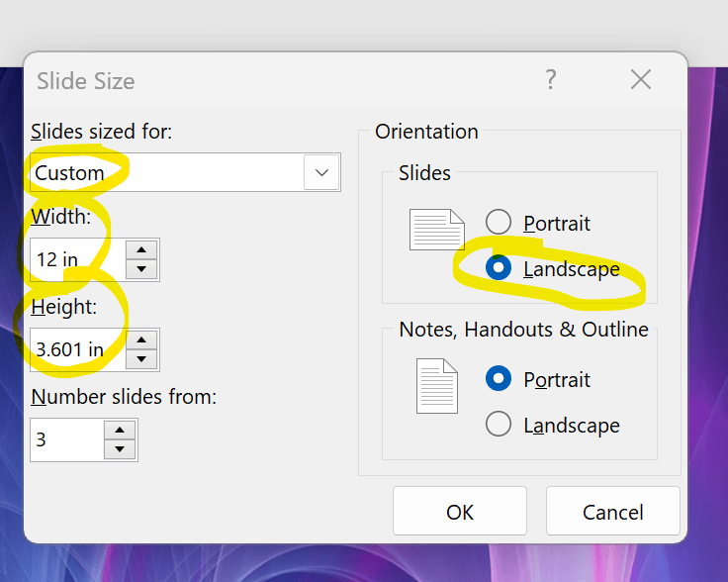The width and height of the screenshot is (728, 582).
Task: Decrease 'Number slides from' with down arrow
Action: pos(120,449)
